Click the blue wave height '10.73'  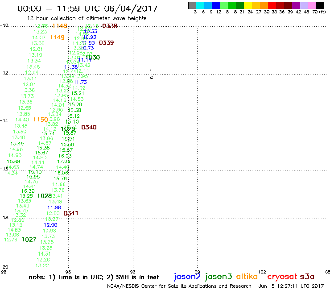tap(87, 49)
